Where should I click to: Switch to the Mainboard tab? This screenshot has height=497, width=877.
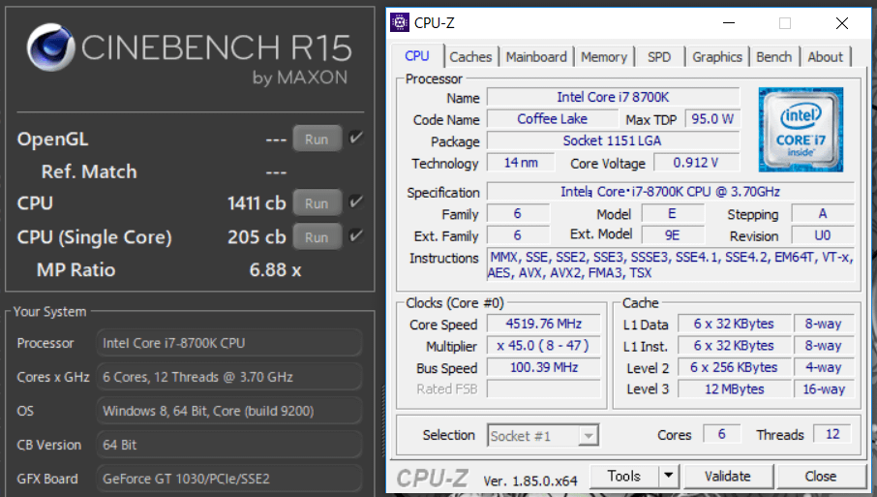pyautogui.click(x=536, y=57)
